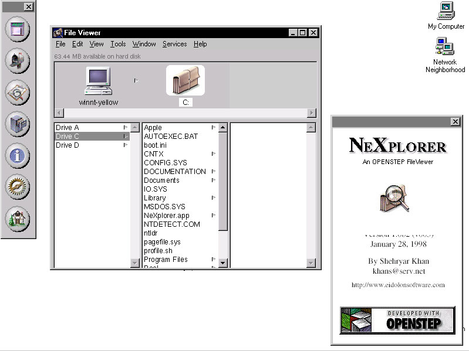Expand the Apple folder arrow
Image resolution: width=469 pixels, height=351 pixels.
tap(214, 127)
